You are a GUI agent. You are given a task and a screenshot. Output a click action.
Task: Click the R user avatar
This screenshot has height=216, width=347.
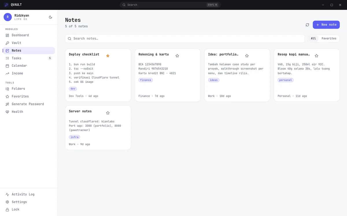(8, 17)
